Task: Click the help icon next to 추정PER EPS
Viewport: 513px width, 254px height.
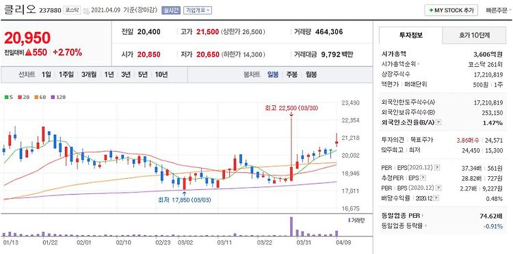Action: [423, 178]
